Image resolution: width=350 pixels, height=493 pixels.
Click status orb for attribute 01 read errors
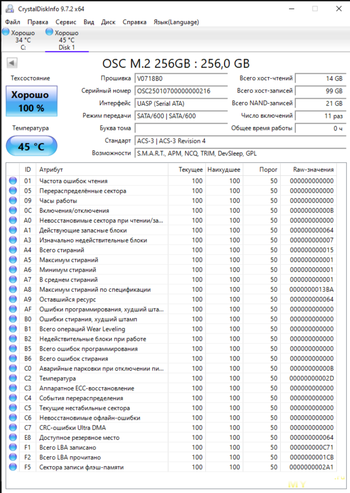click(x=13, y=181)
